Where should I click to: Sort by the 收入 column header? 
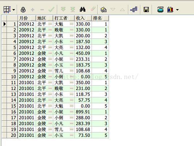click(83, 18)
